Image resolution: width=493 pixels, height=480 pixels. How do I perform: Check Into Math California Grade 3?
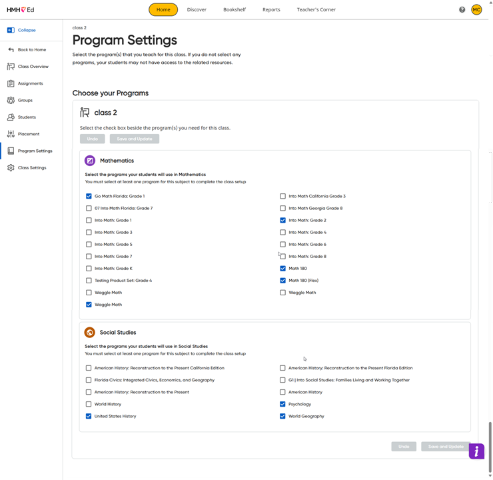[x=282, y=196]
